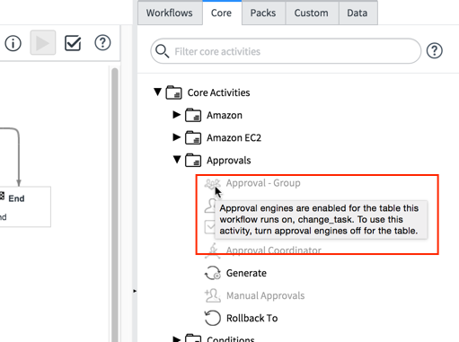459x342 pixels.
Task: Expand the Amazon EC2 folder arrow
Action: tap(177, 137)
